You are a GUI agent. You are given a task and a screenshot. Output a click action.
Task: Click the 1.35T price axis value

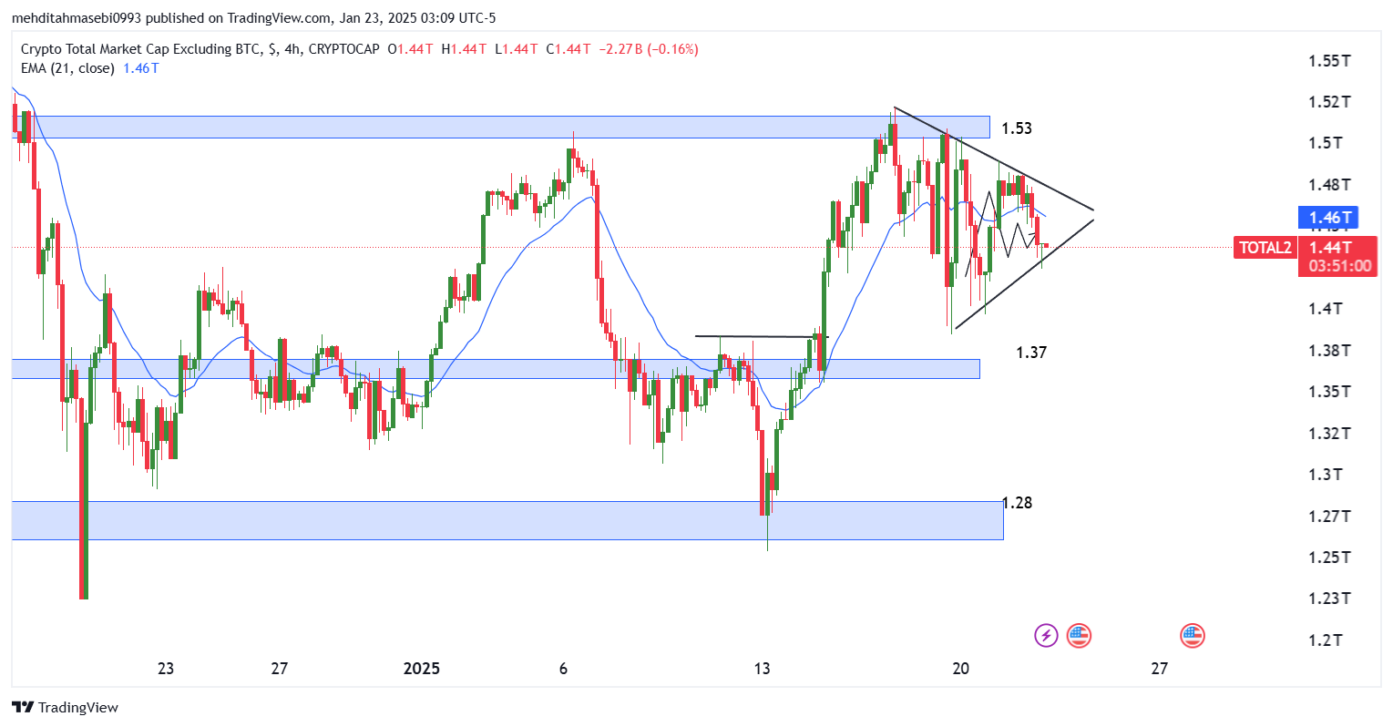[x=1329, y=392]
